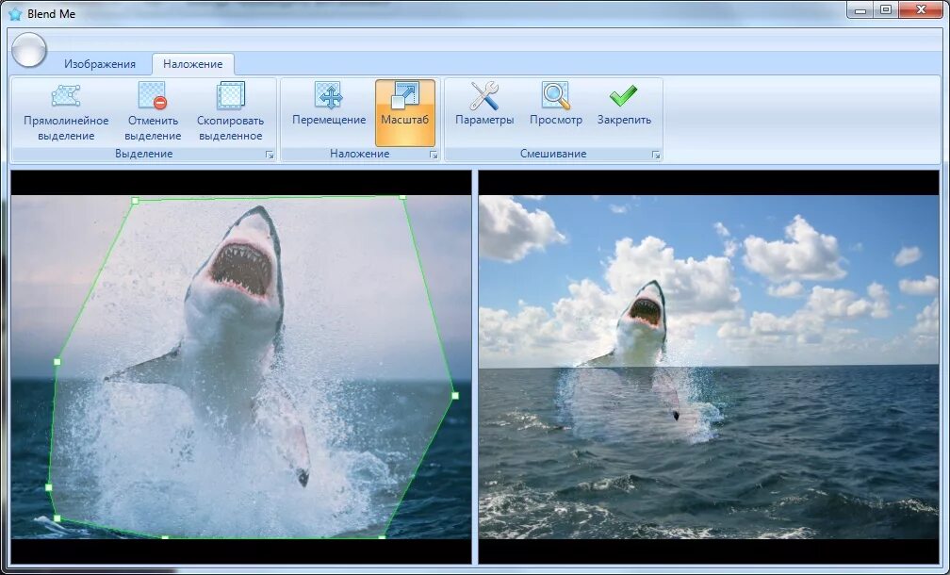Click the Blend Me star title icon

(x=15, y=13)
